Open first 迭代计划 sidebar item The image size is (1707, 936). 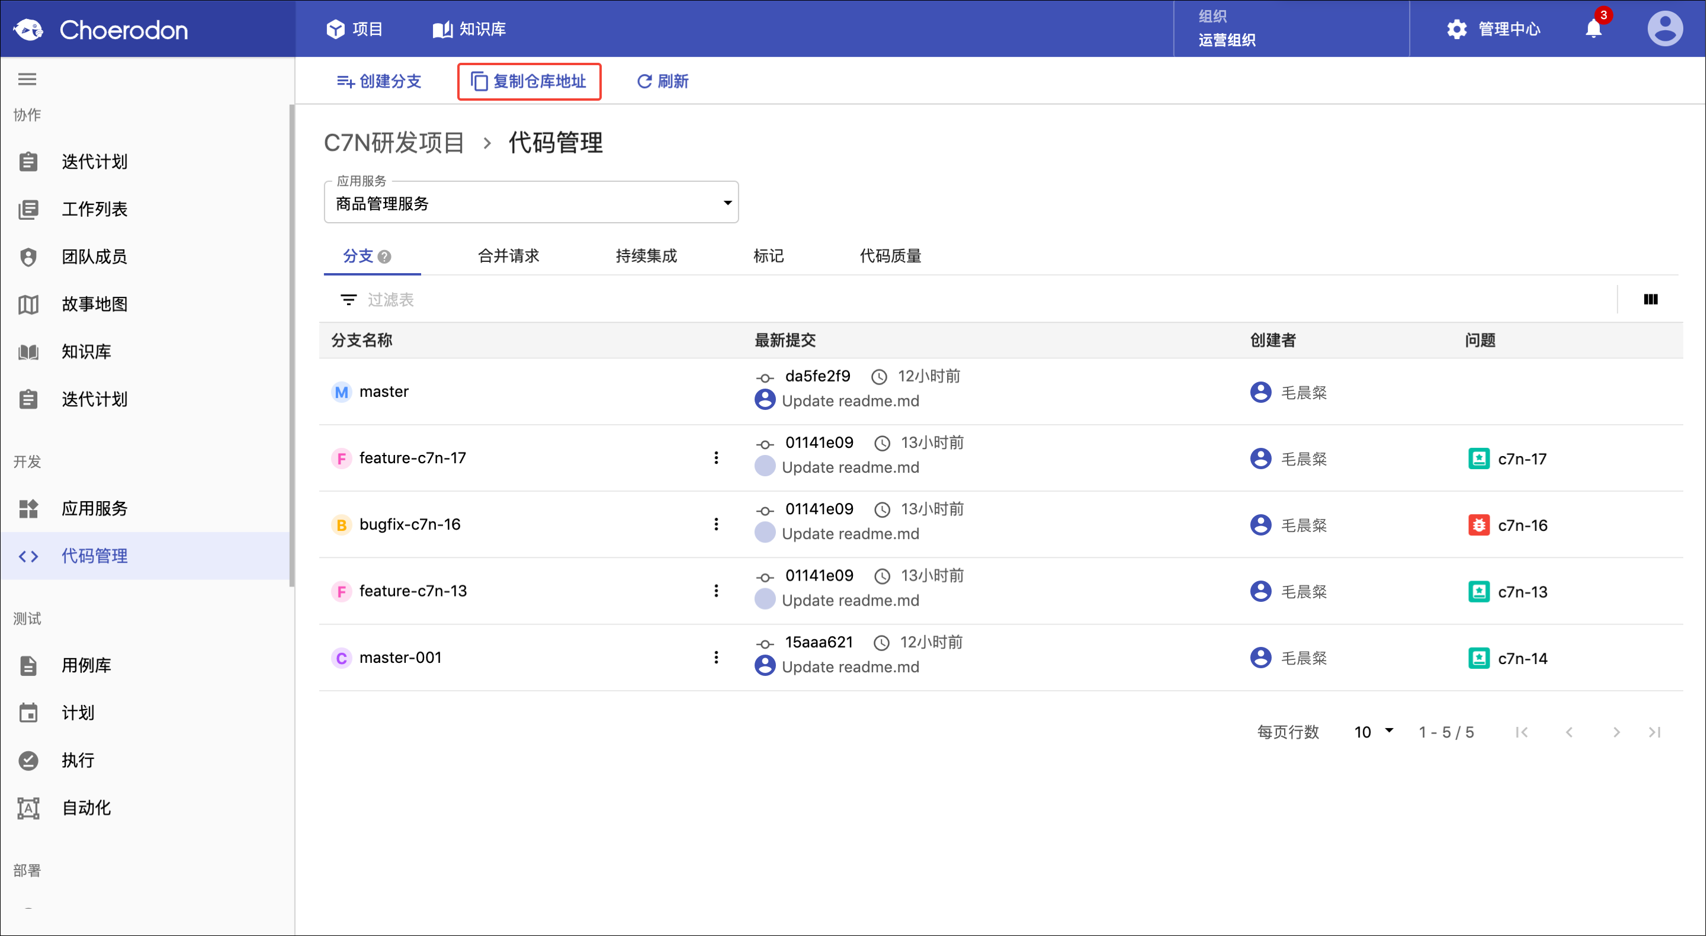click(x=145, y=161)
